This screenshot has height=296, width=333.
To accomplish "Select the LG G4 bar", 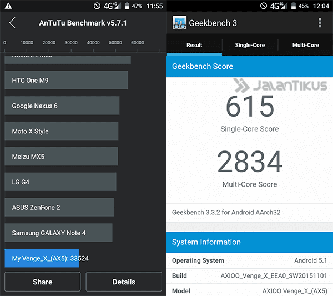I will pyautogui.click(x=60, y=182).
